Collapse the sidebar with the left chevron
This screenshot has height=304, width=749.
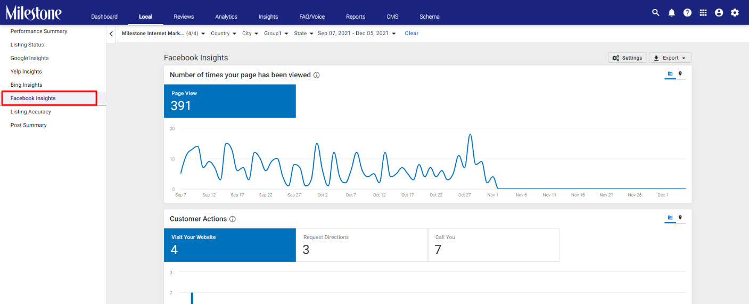(111, 34)
